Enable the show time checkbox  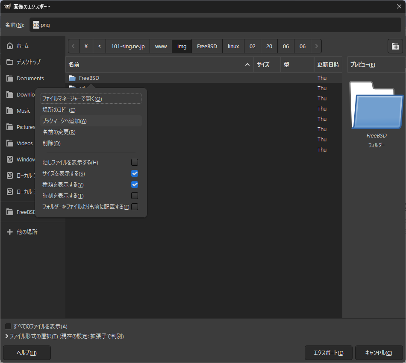(x=135, y=196)
